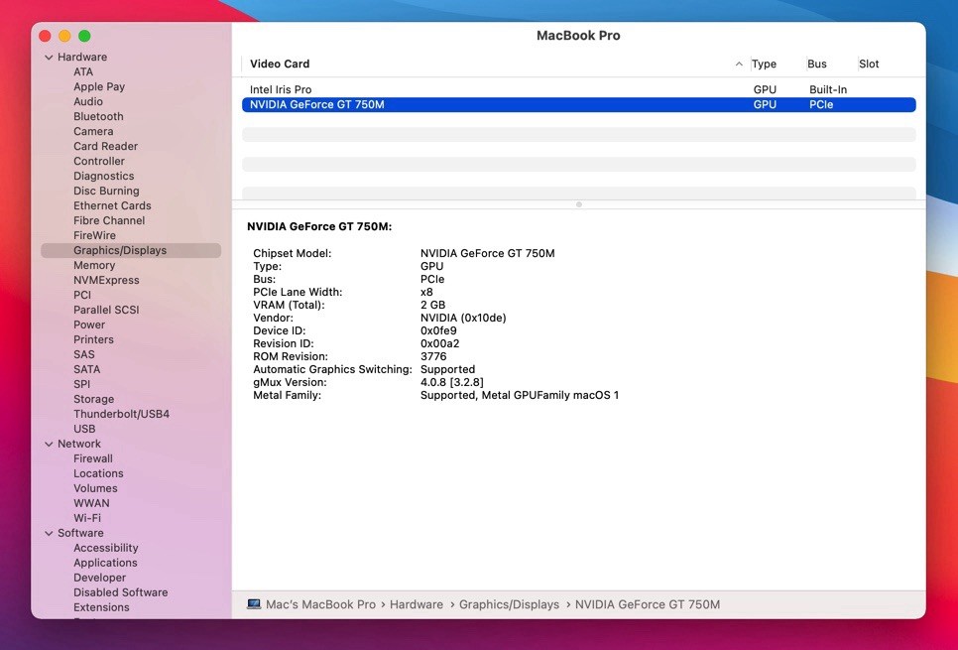This screenshot has height=650, width=958.
Task: Select SATA under Hardware
Action: pos(86,369)
